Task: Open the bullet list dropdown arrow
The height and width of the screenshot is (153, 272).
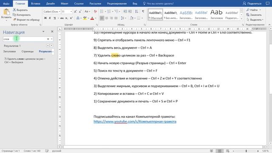Action: pyautogui.click(x=105, y=11)
